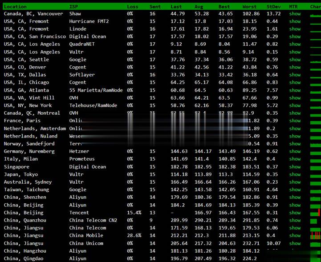This screenshot has height=262, width=321.
Task: Click location text USA, TX, Dallas
Action: [25, 75]
